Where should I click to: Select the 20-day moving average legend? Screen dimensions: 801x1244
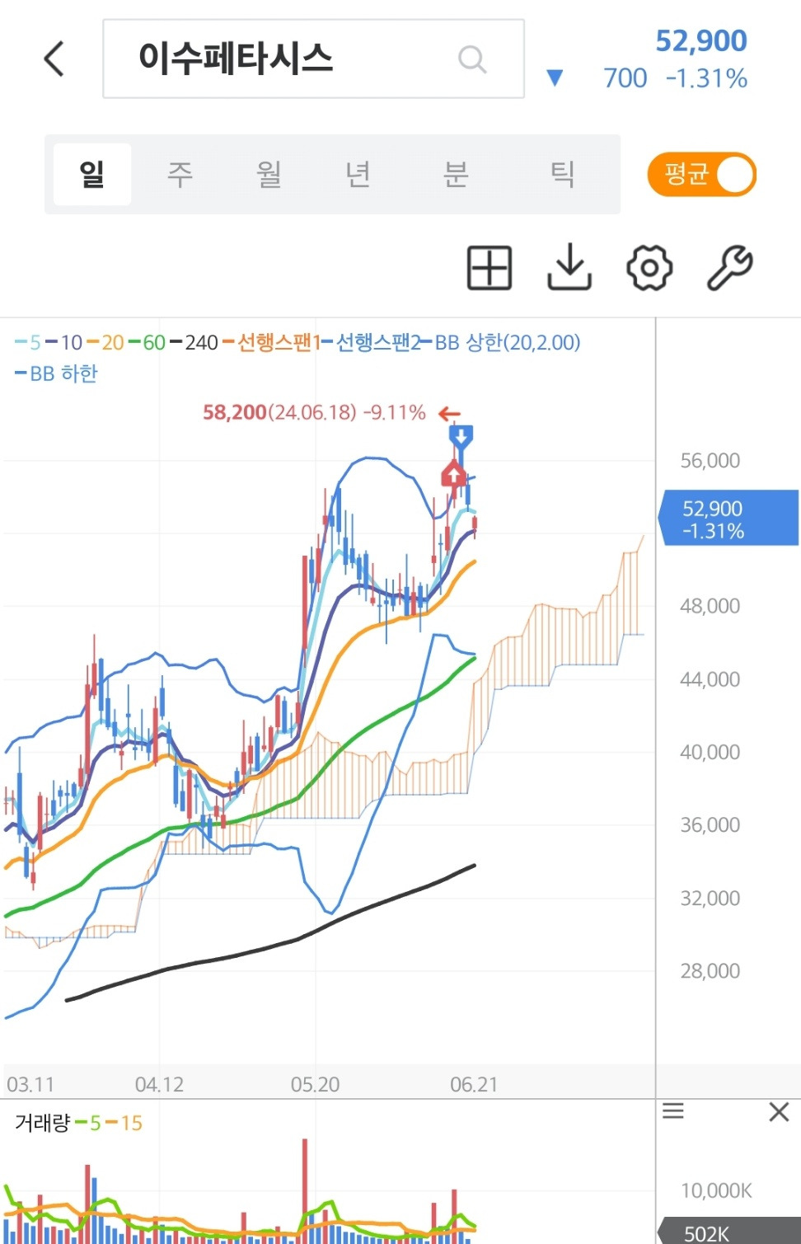click(105, 342)
